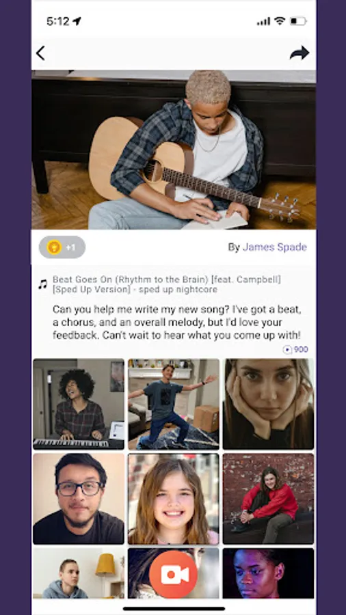Open the purple-lit woman response video
This screenshot has width=346, height=615.
click(x=268, y=573)
